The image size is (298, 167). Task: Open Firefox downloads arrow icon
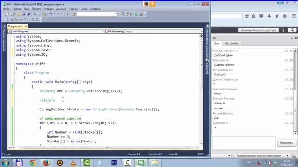pyautogui.click(x=269, y=16)
